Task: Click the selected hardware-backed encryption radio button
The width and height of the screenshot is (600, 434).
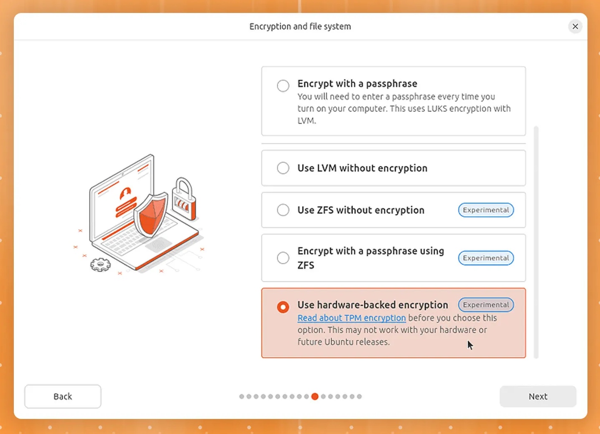Action: tap(283, 307)
